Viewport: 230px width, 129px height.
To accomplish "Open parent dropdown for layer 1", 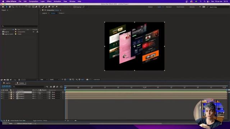I will 56,92.
